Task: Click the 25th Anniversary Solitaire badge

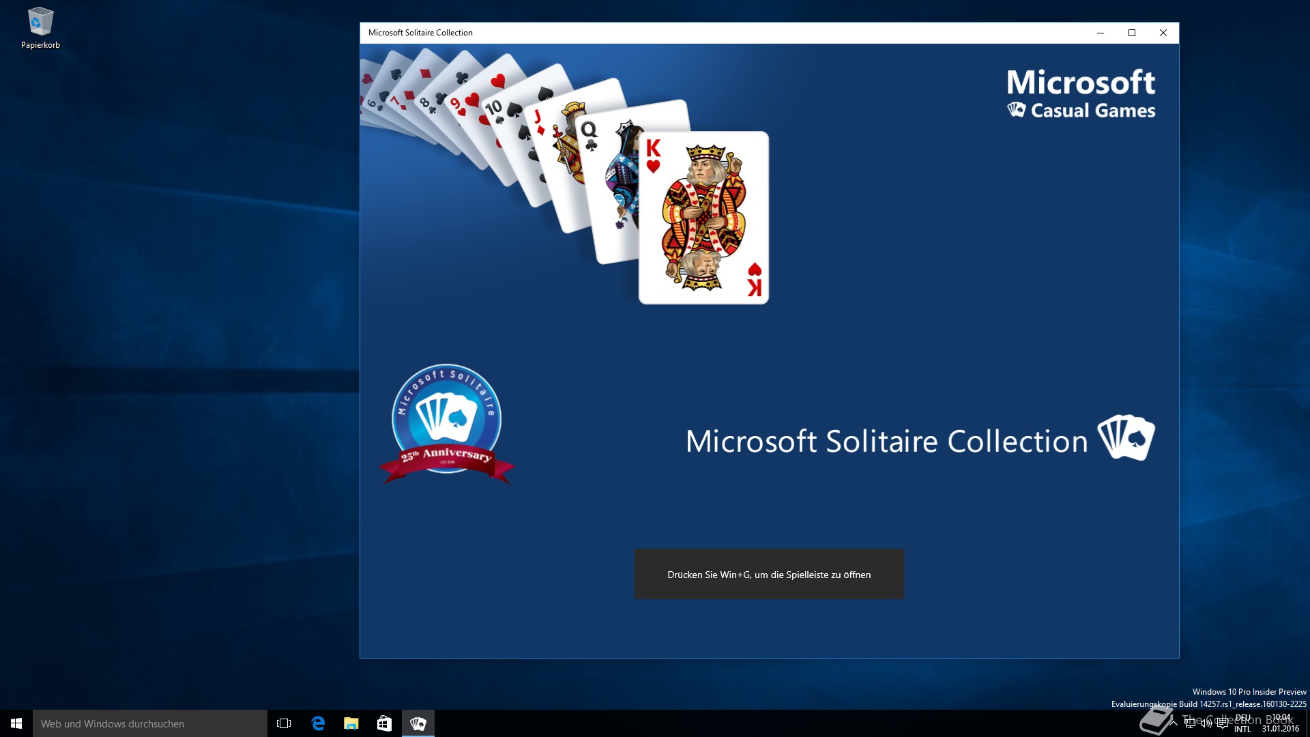Action: pos(447,424)
